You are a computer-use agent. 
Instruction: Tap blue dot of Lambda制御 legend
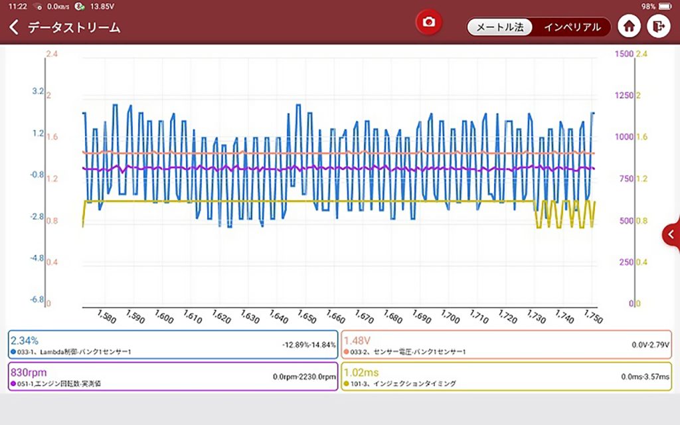pyautogui.click(x=13, y=352)
